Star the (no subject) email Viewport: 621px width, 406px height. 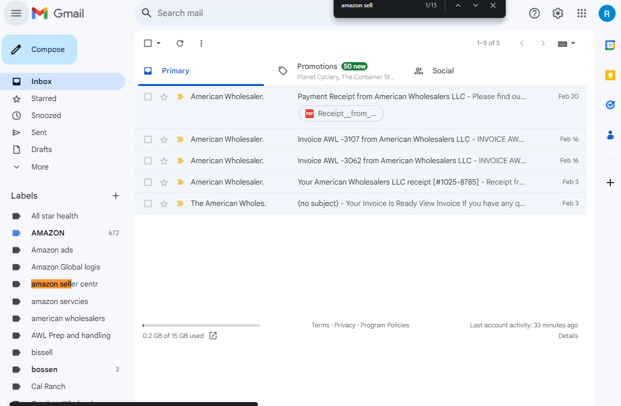pos(164,203)
